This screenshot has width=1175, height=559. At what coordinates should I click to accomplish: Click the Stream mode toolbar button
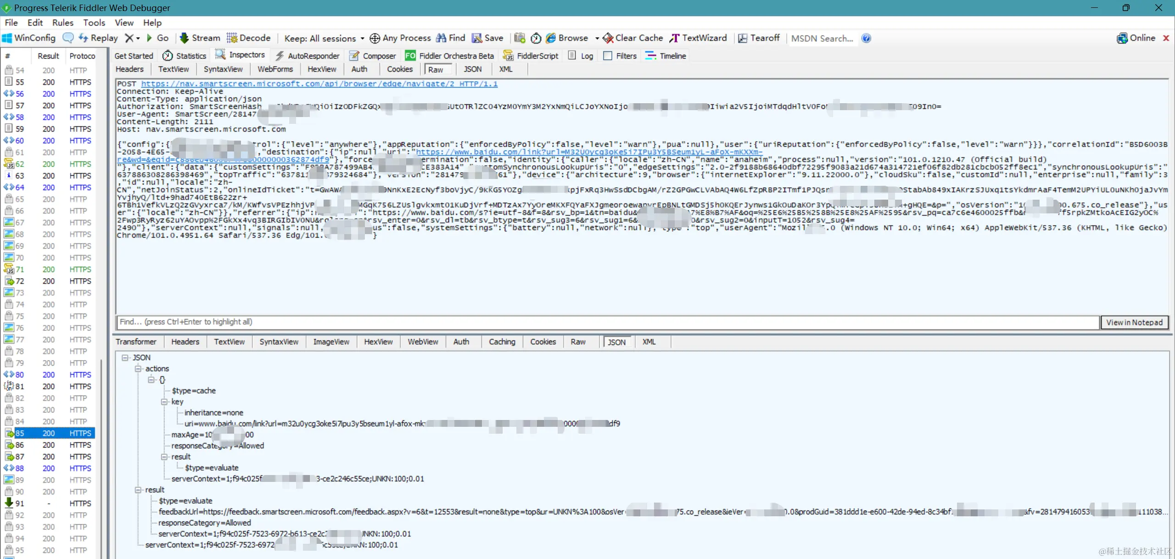click(x=200, y=38)
